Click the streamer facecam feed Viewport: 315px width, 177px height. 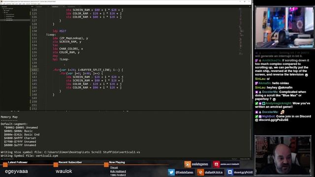pyautogui.click(x=283, y=155)
